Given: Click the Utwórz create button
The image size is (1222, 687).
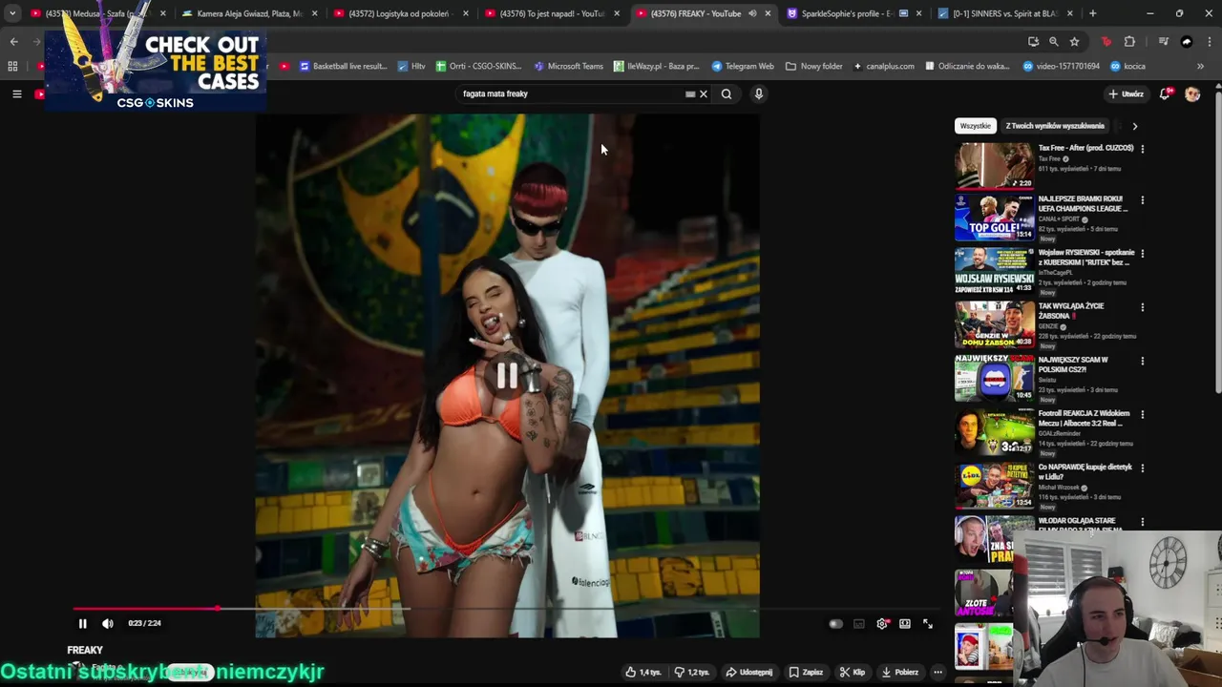Looking at the screenshot, I should (1126, 94).
